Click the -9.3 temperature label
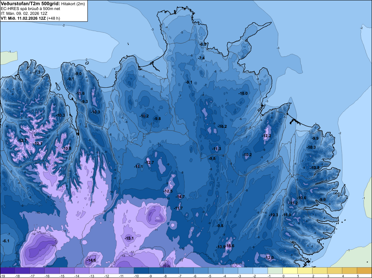The height and width of the screenshot is (278, 372). 85,102
